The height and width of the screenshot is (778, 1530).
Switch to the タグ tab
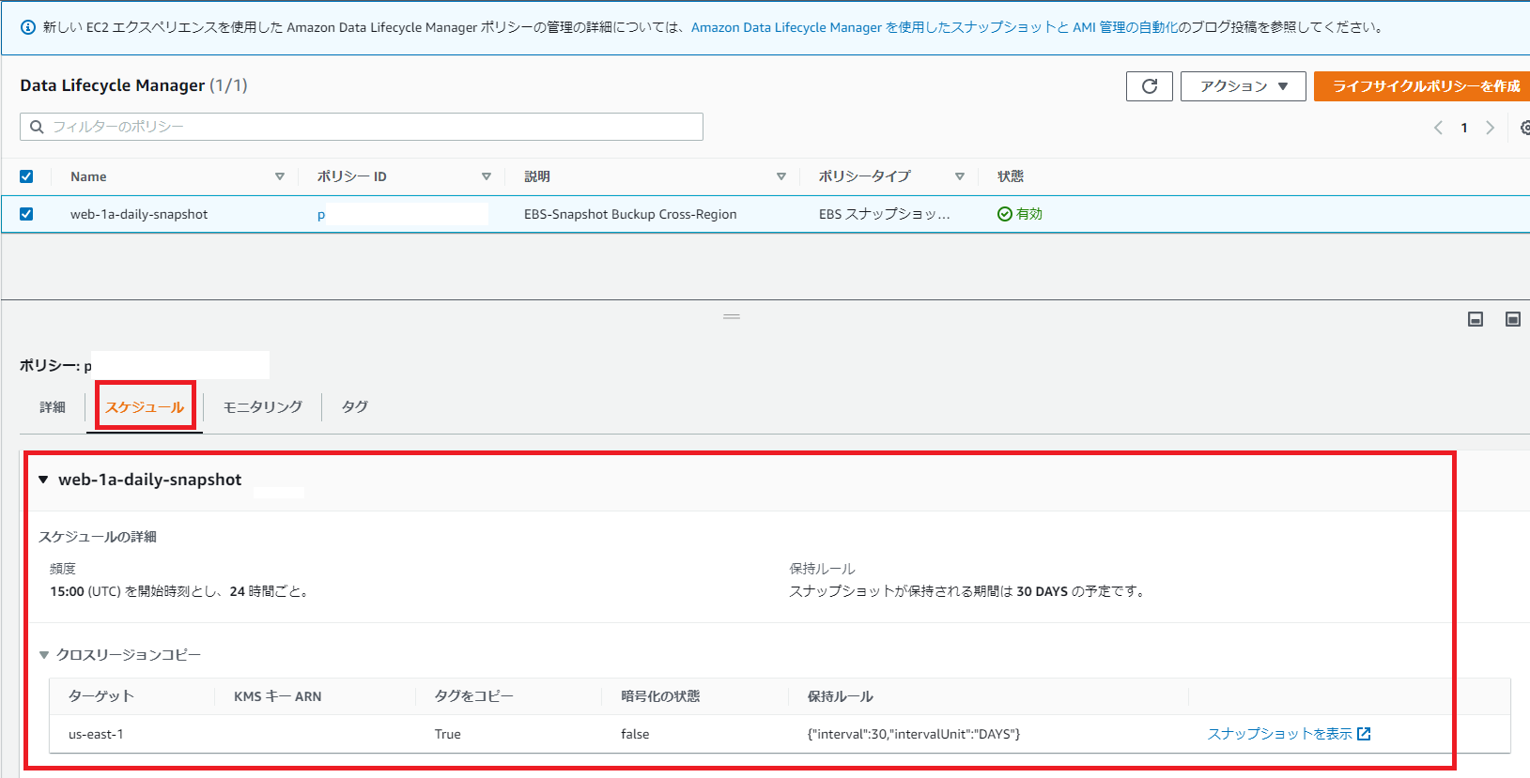pyautogui.click(x=354, y=407)
